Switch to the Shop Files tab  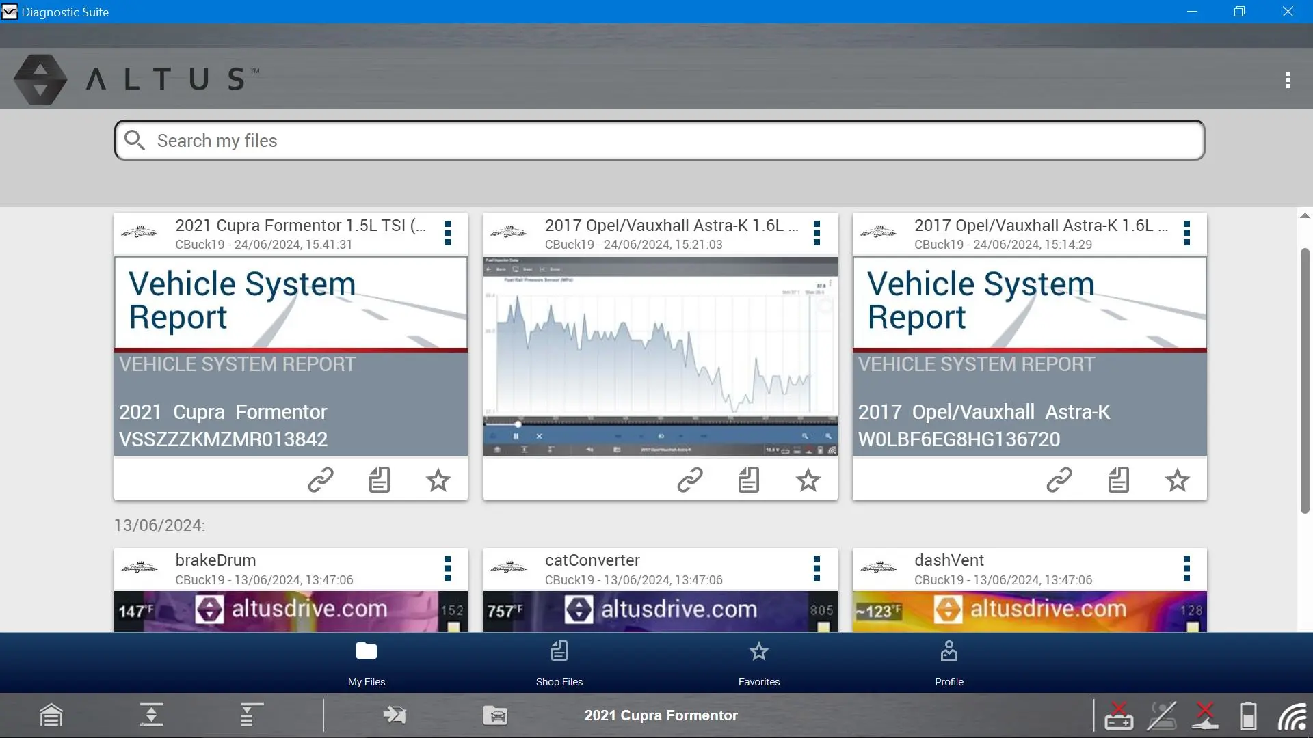(559, 663)
